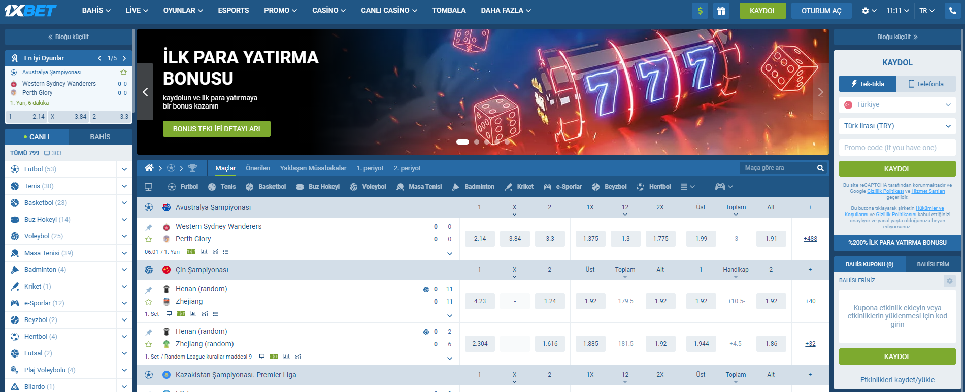The image size is (965, 392).
Task: Expand more sports list dropdown in sports bar
Action: click(688, 187)
